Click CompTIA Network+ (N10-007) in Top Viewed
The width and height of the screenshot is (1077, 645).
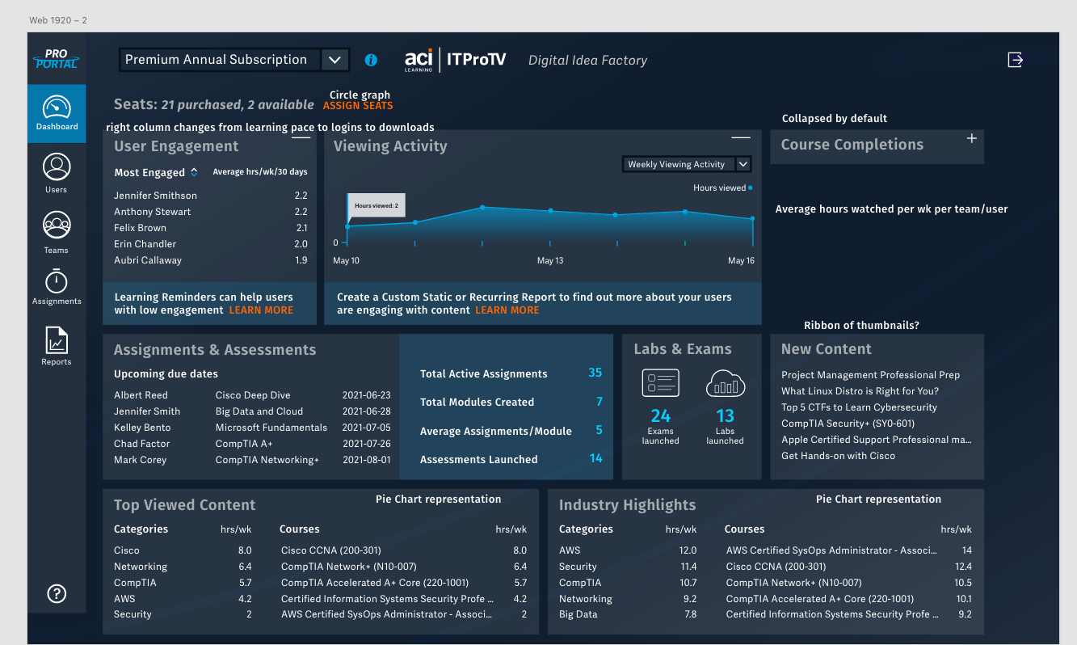[x=349, y=567]
